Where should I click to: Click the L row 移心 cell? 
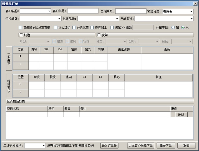(117, 93)
